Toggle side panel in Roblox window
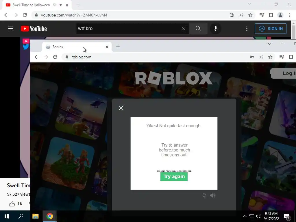The height and width of the screenshot is (222, 296). coord(291,57)
